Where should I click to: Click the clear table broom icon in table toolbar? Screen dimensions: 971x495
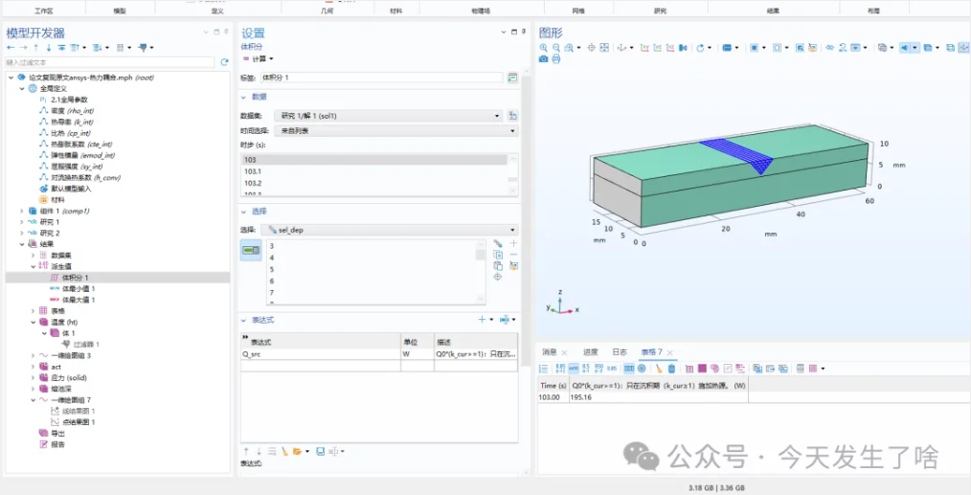tap(659, 369)
